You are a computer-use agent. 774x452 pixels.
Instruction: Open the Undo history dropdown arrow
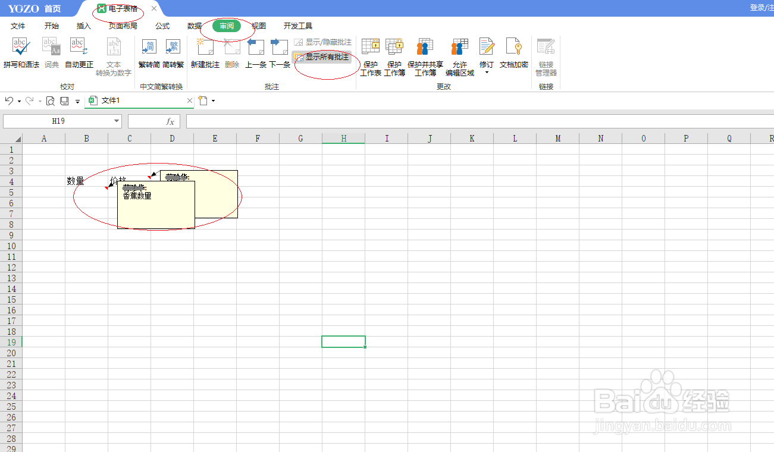tap(19, 102)
